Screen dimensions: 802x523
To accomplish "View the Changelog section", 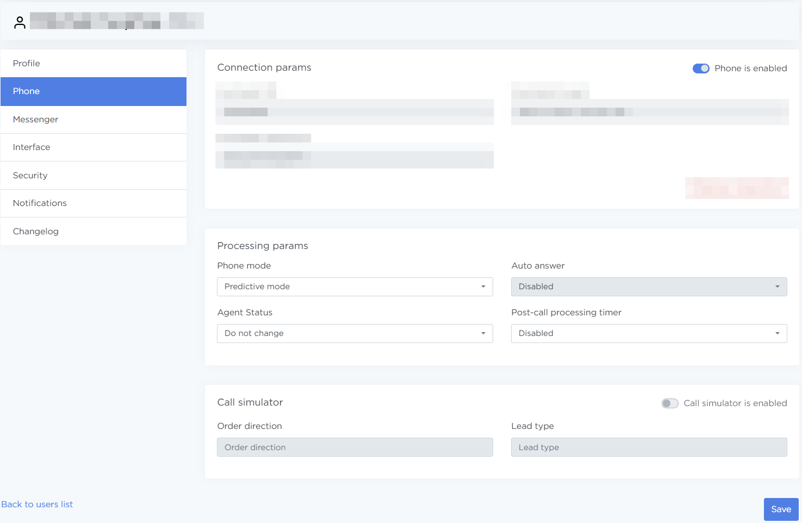I will tap(94, 232).
